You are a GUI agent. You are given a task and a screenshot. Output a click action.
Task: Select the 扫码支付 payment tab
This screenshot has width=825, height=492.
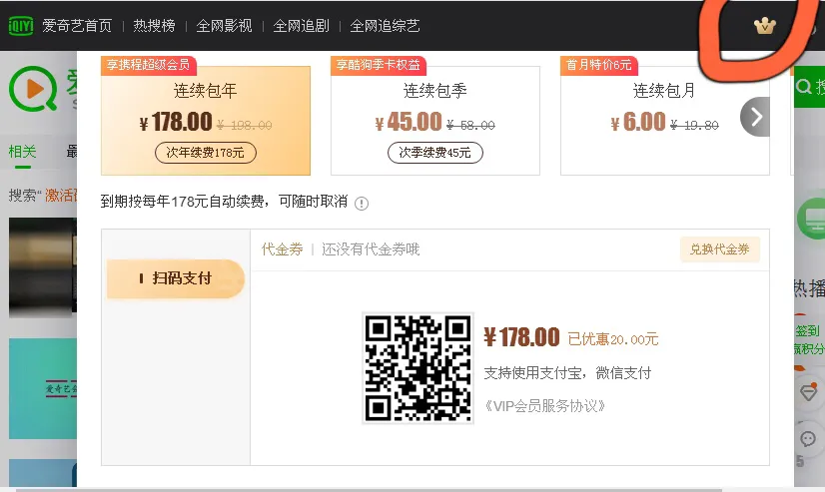176,278
